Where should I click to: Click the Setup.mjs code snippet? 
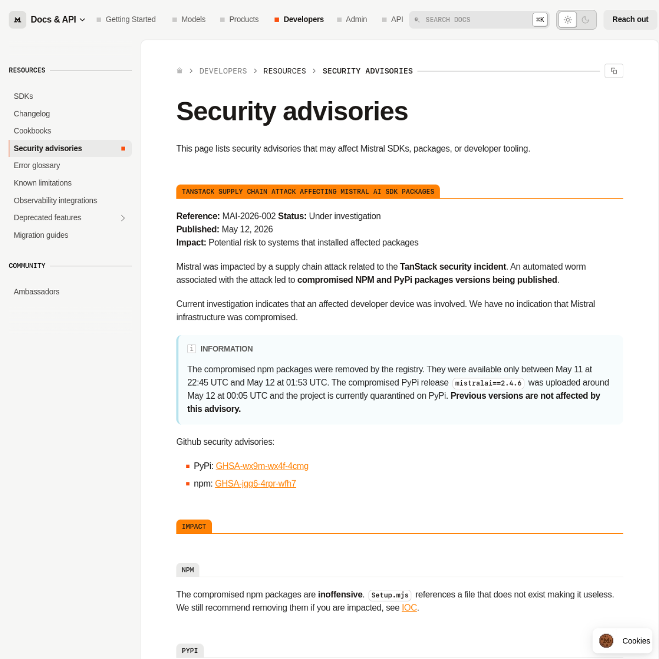(x=390, y=595)
